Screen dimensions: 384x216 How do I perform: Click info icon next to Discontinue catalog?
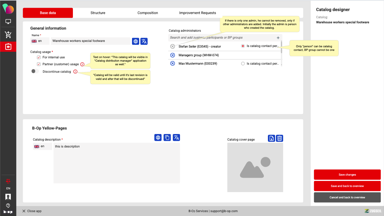75,72
